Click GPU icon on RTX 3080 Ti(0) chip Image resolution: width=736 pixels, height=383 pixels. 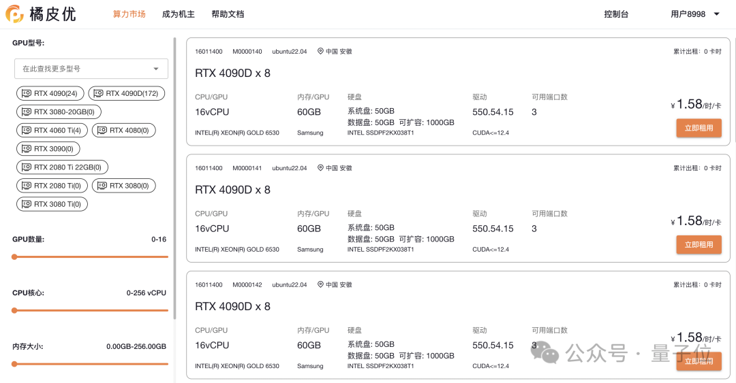point(27,203)
